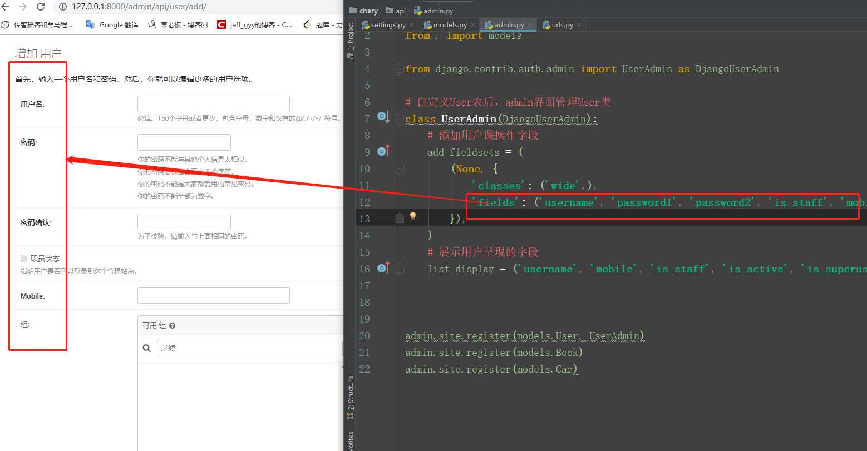
Task: Open the 传智播客和黑马程 bookmark
Action: [37, 24]
